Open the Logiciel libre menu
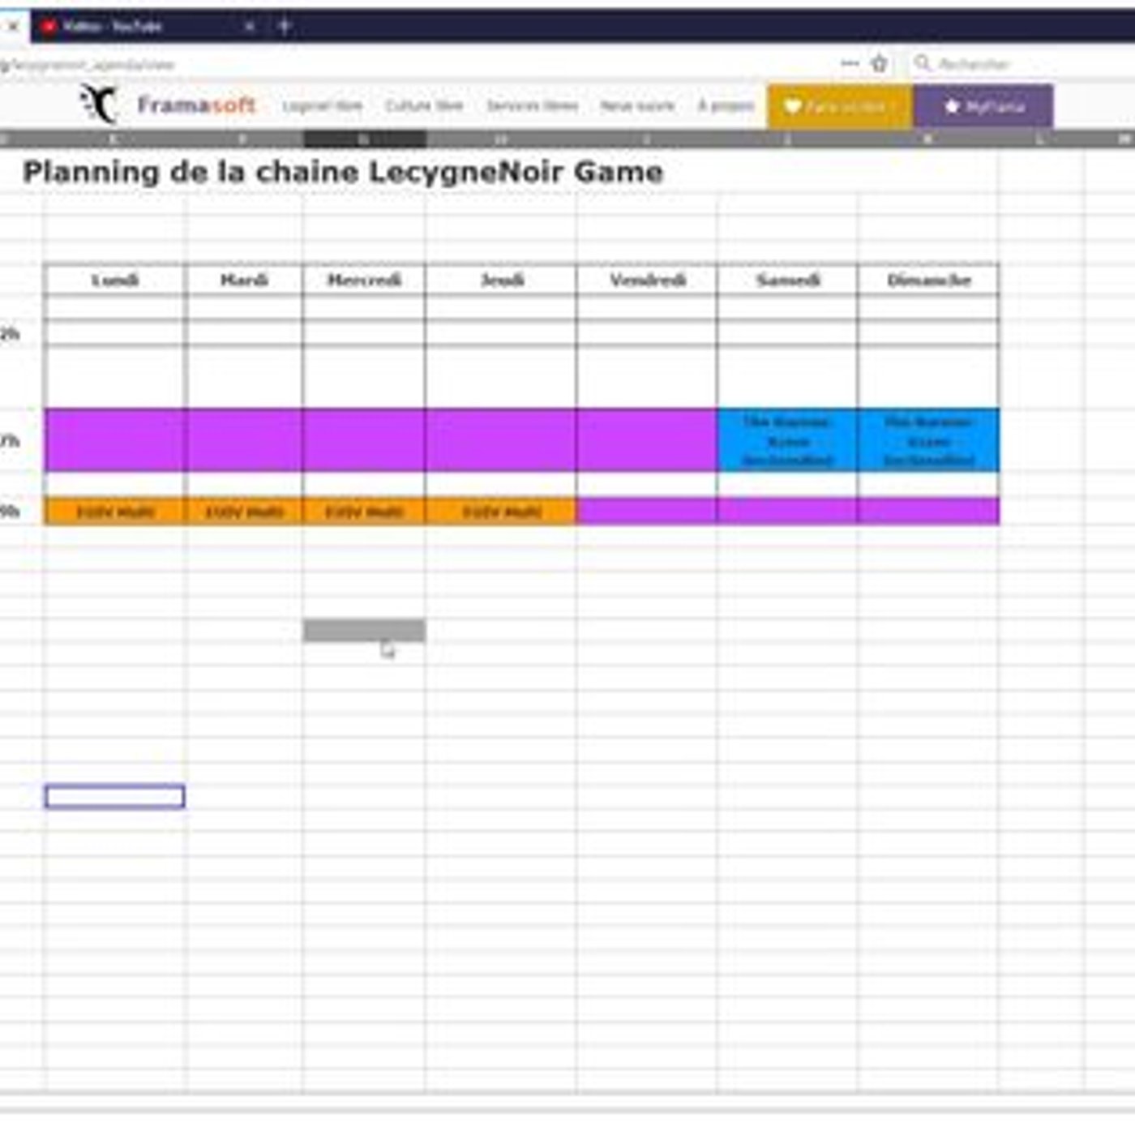Screen dimensions: 1135x1135 [322, 106]
